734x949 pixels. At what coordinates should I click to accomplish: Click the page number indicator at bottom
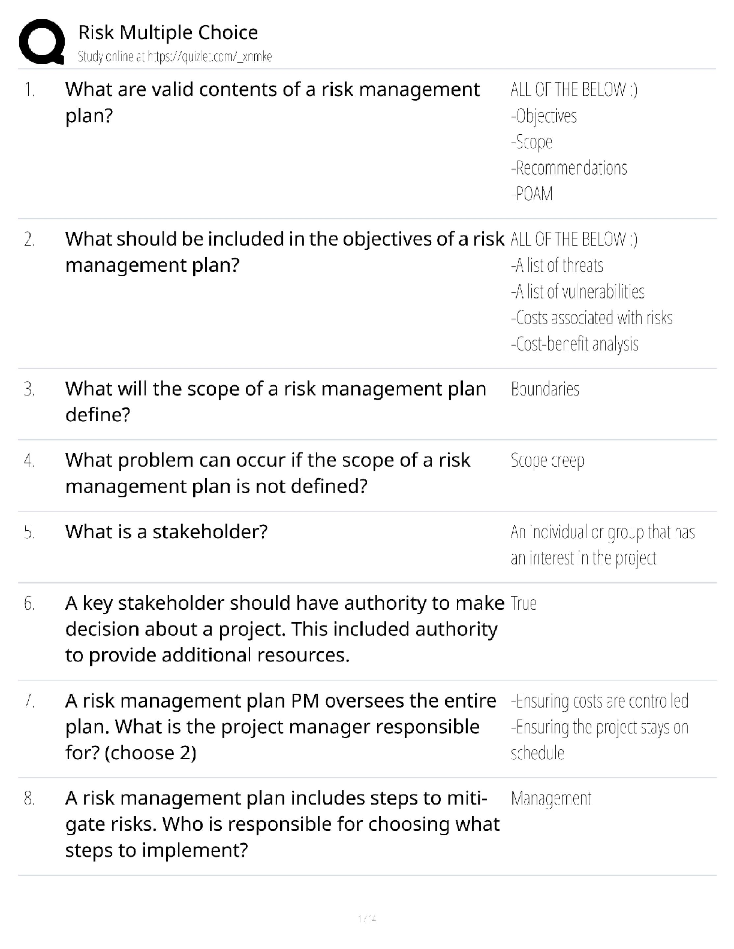coord(366,918)
